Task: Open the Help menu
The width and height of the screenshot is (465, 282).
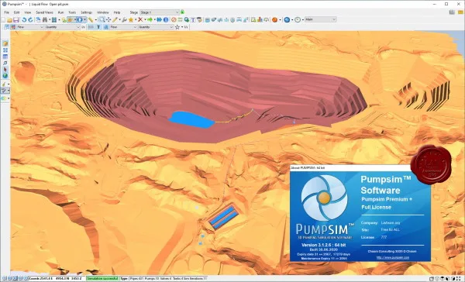Action: coord(117,12)
